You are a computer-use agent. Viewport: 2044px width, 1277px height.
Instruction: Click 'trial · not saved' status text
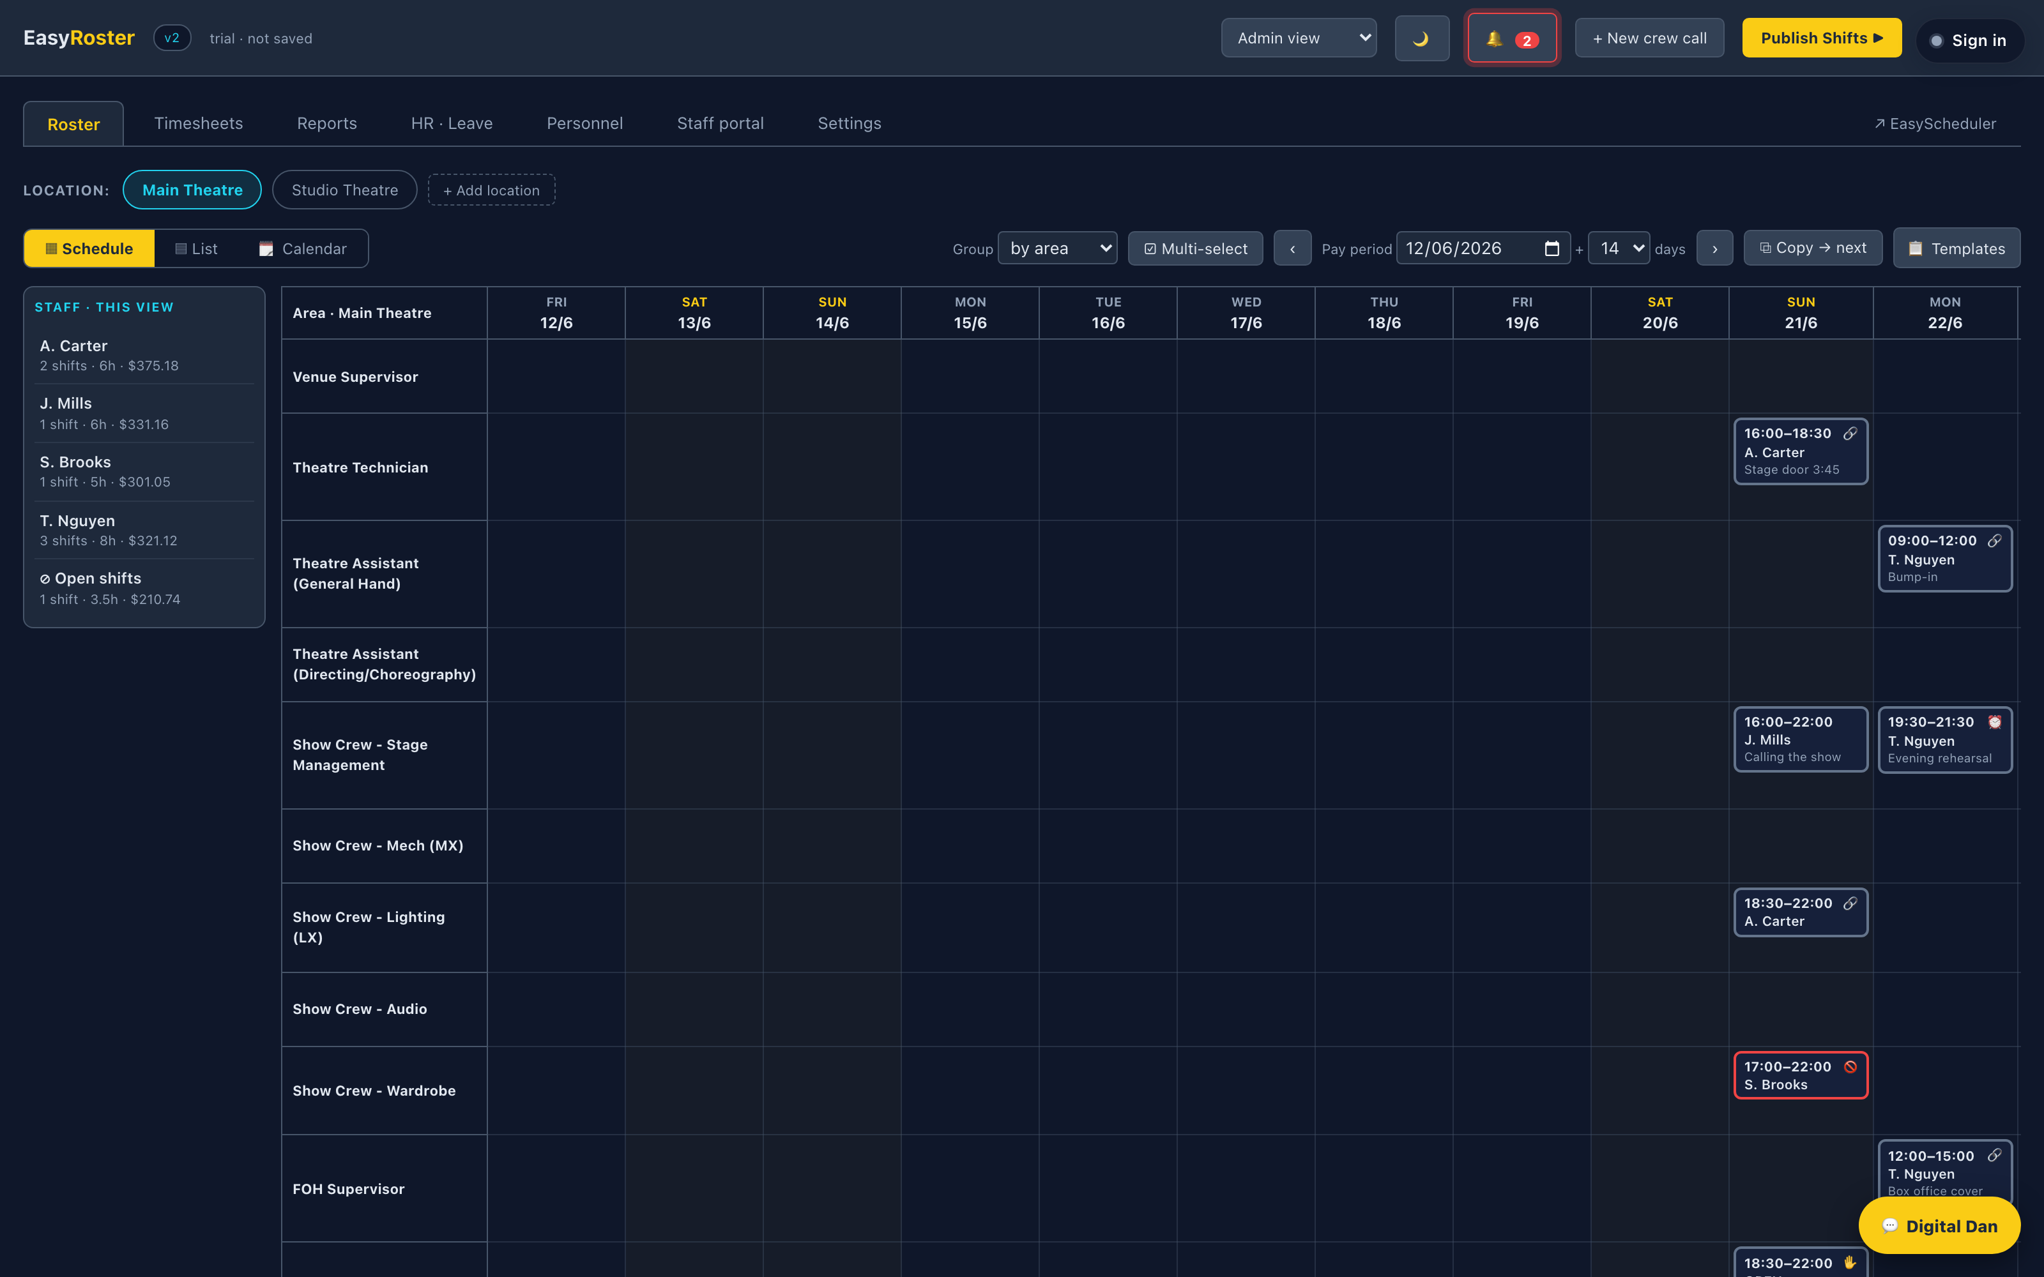pos(261,38)
